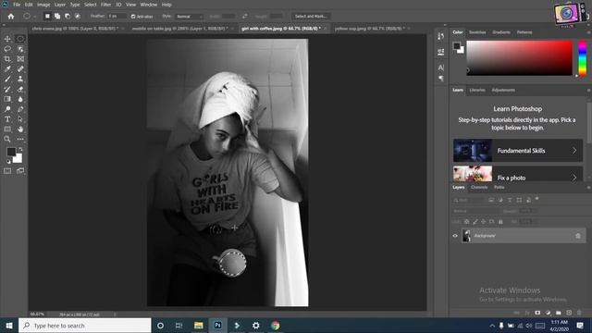Show hidden system tray icons

[x=492, y=326]
